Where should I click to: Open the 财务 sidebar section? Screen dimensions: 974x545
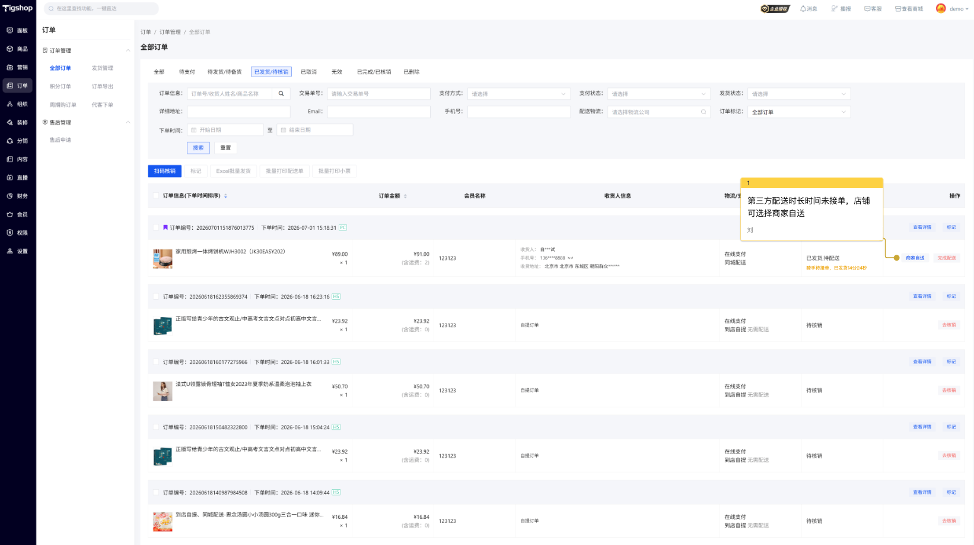click(x=17, y=196)
